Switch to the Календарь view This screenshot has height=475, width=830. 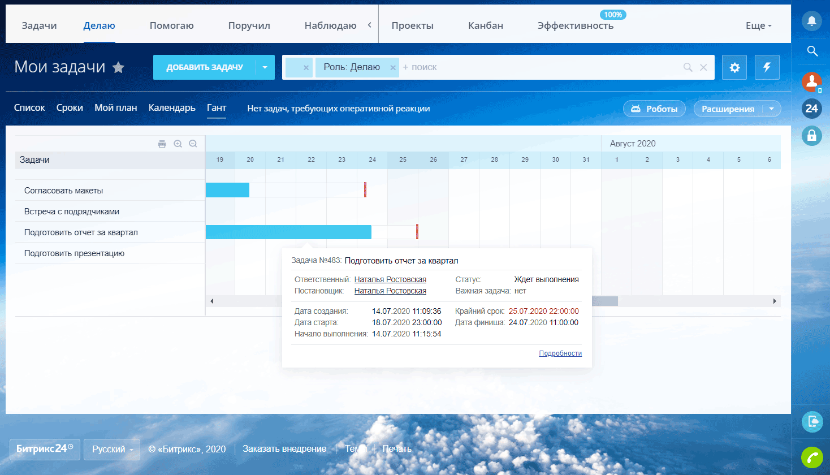(x=172, y=107)
